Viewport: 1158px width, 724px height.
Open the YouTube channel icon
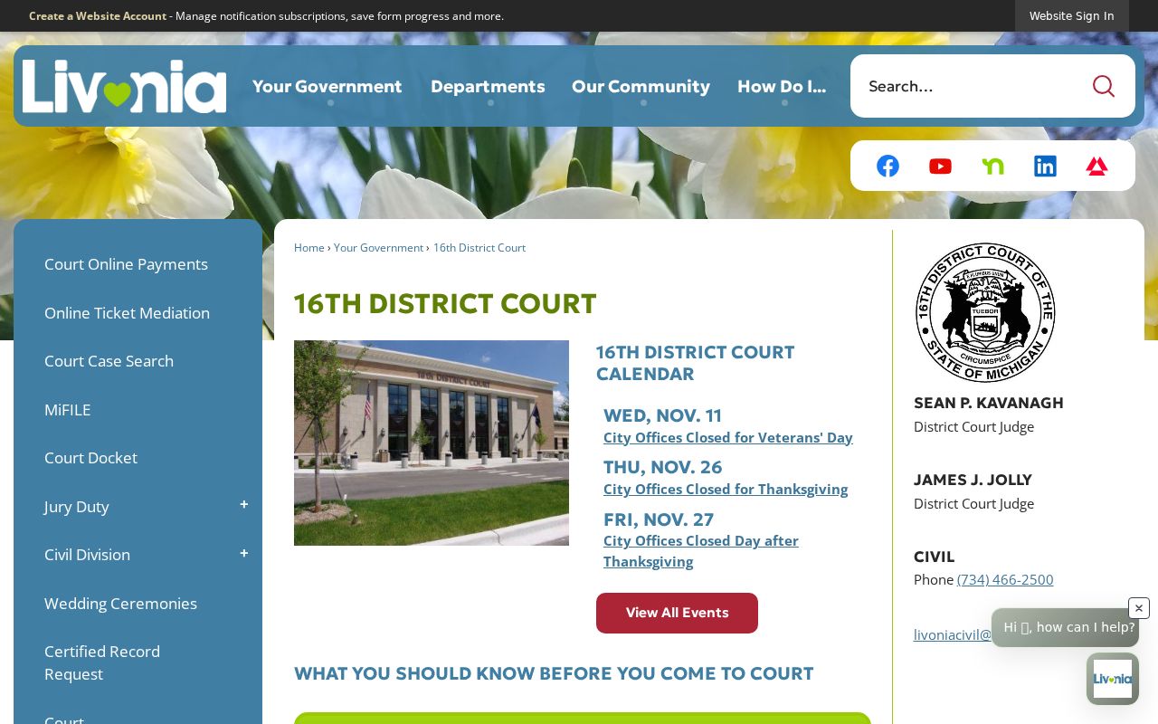pos(940,166)
